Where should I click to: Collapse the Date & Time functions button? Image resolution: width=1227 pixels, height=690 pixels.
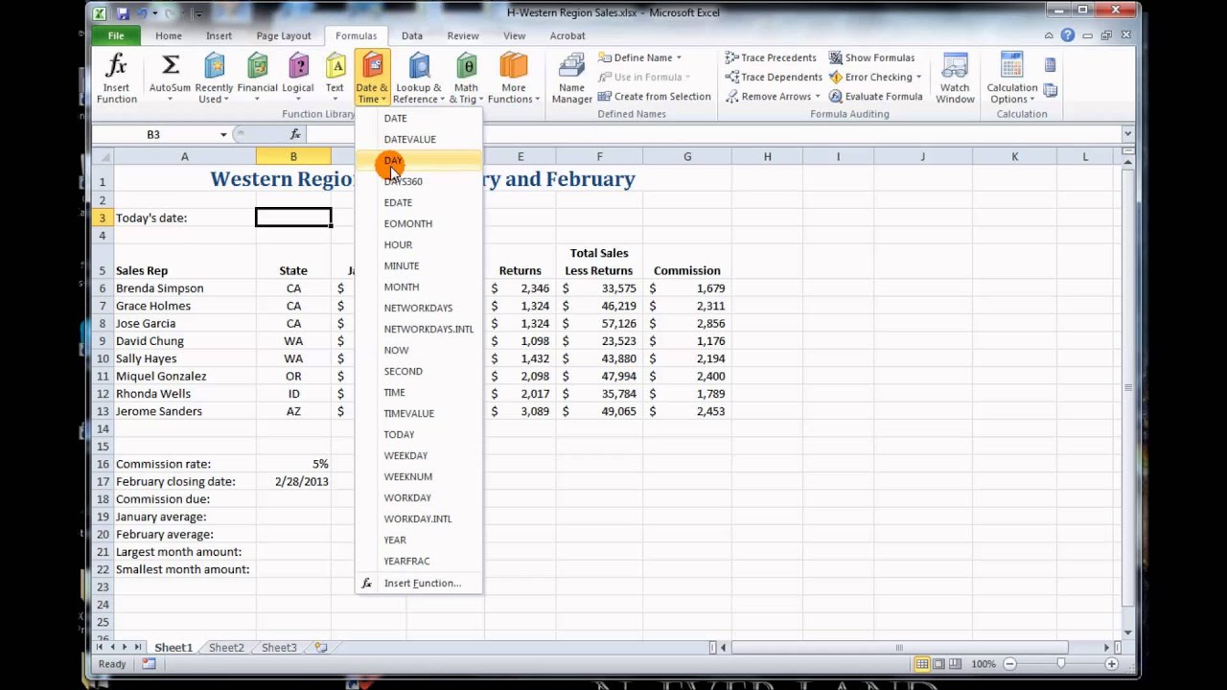[371, 79]
